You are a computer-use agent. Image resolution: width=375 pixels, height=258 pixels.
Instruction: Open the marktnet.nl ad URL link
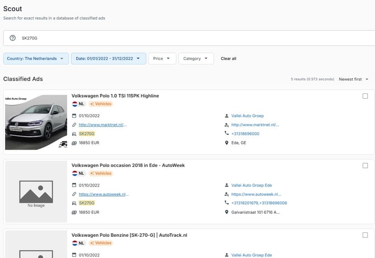[x=103, y=125]
